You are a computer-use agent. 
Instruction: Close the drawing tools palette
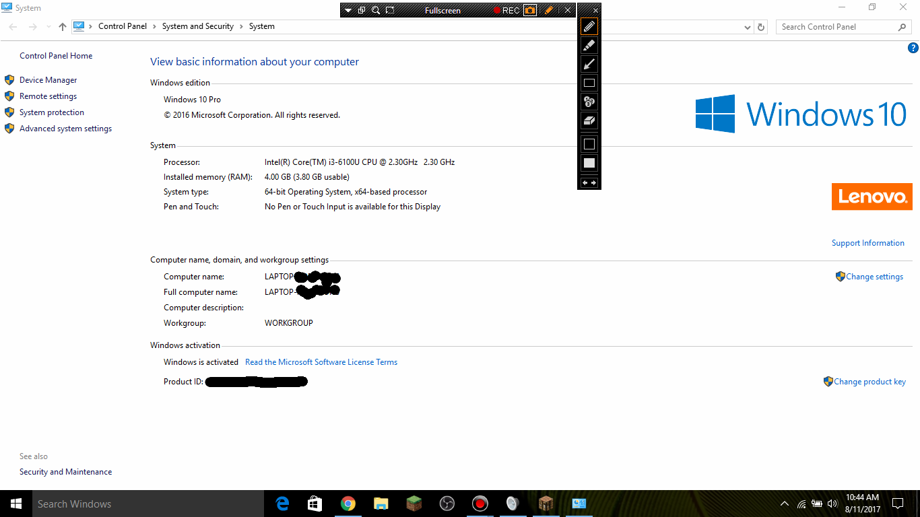595,11
